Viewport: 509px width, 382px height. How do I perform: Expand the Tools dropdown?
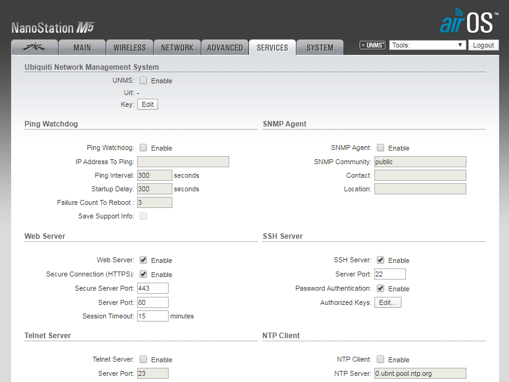pos(427,45)
